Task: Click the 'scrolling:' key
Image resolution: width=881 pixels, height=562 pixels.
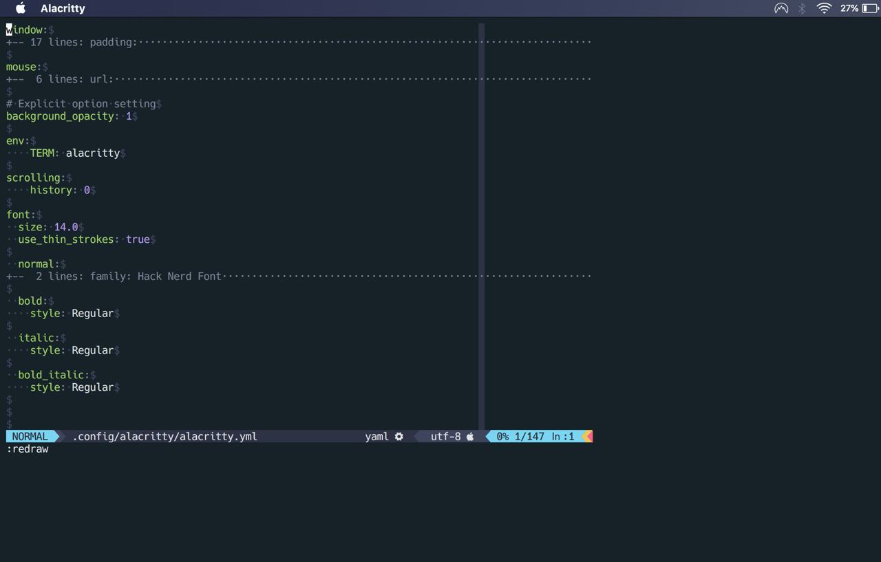Action: click(x=36, y=177)
